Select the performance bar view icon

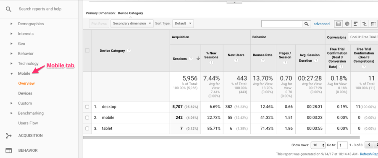tap(356, 24)
